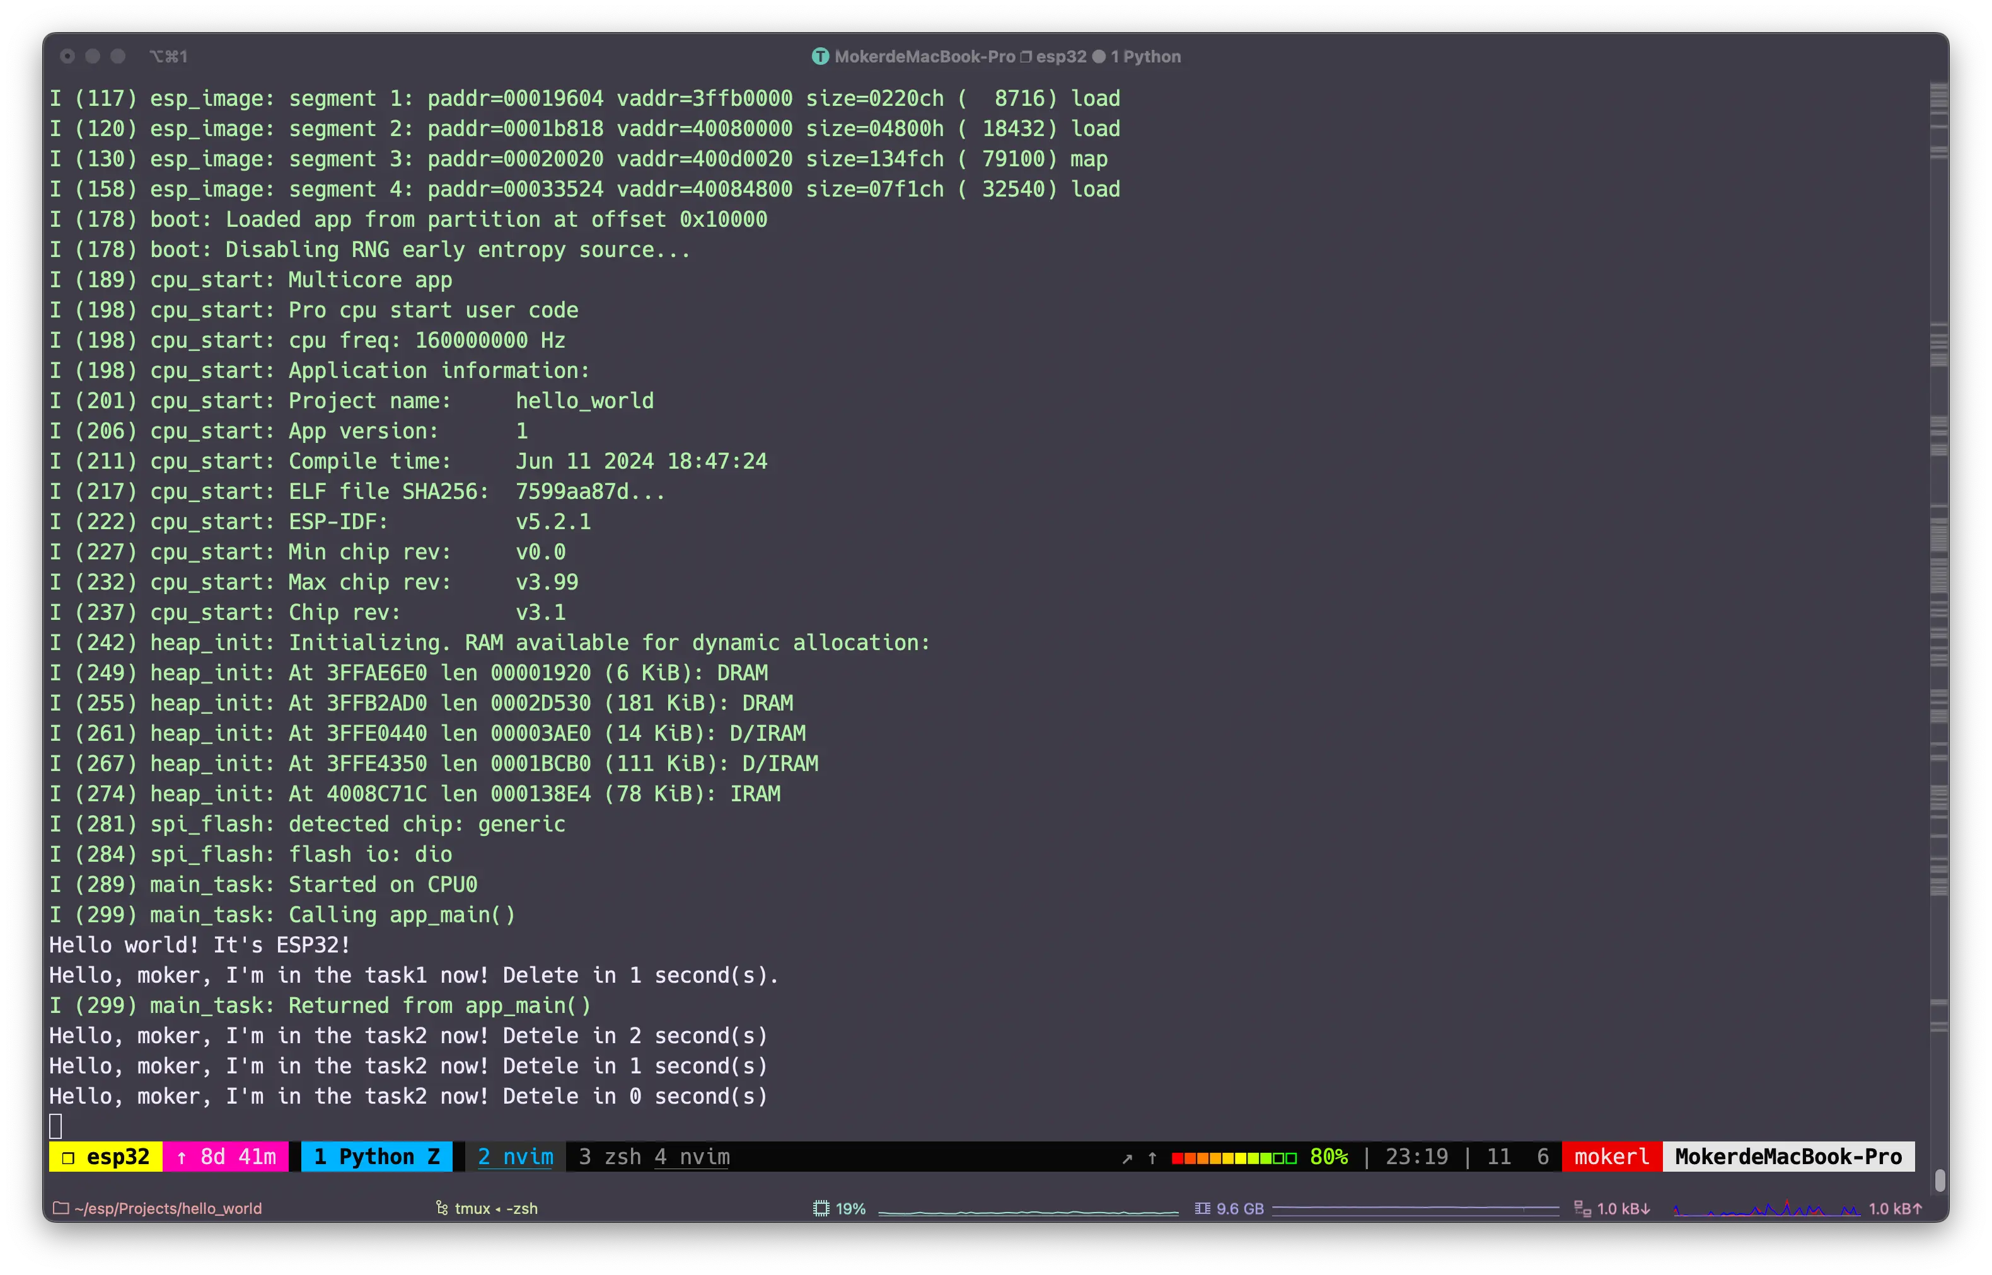The height and width of the screenshot is (1275, 1992).
Task: Click the 23:19 clock in tmux status
Action: click(x=1416, y=1157)
